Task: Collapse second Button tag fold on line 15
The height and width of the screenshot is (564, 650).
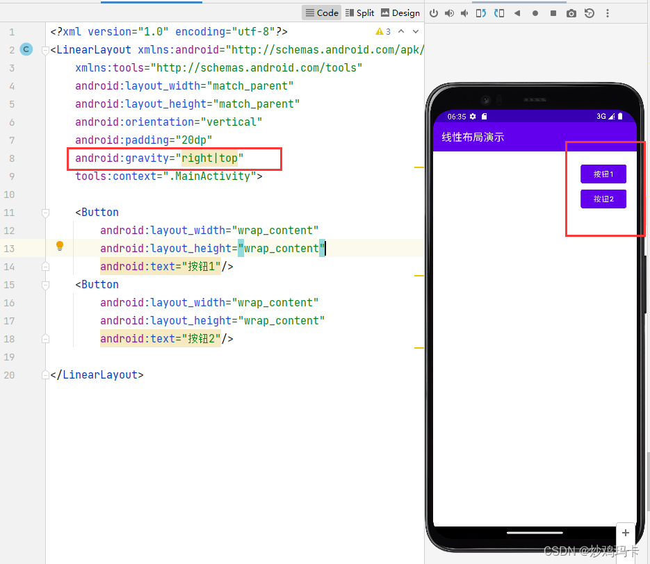Action: (x=46, y=285)
